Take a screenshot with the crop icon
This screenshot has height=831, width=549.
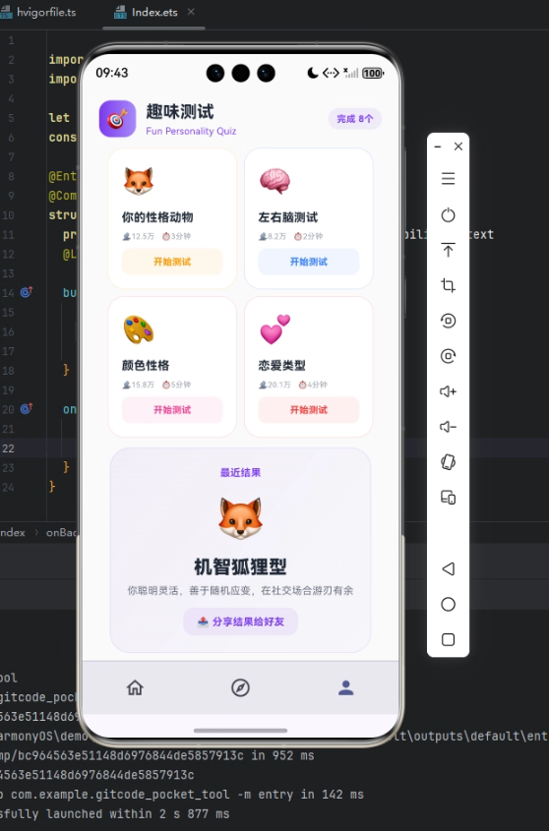(448, 285)
